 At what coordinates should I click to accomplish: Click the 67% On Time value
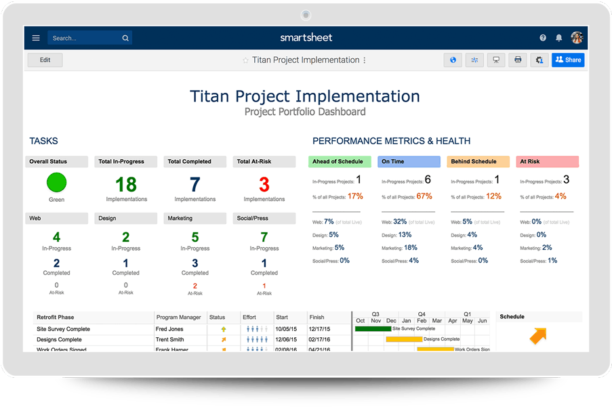click(x=424, y=196)
